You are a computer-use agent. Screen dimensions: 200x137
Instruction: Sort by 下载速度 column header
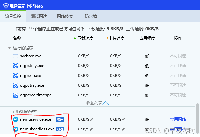click(x=85, y=38)
